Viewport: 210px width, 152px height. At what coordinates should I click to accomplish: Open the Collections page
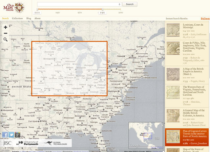click(x=17, y=18)
